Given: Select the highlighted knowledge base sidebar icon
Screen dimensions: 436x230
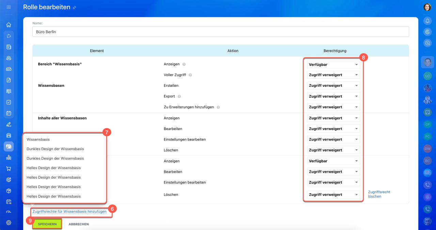Looking at the screenshot, I should click(9, 146).
